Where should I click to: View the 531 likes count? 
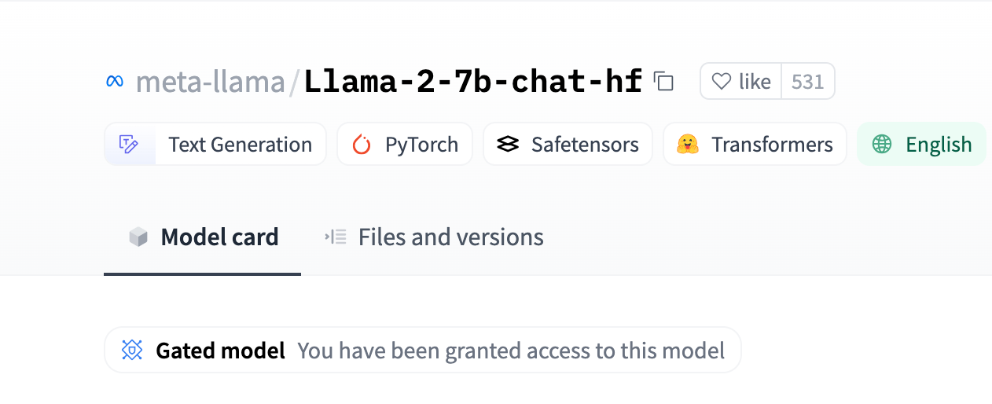click(x=807, y=81)
